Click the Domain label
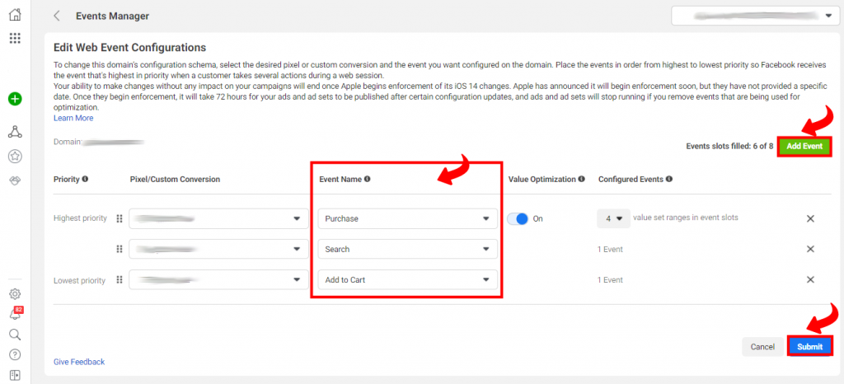Viewport: 844px width, 384px height. [68, 142]
